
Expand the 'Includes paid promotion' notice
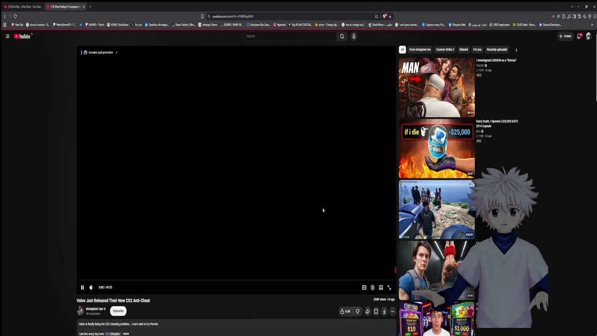click(x=100, y=52)
